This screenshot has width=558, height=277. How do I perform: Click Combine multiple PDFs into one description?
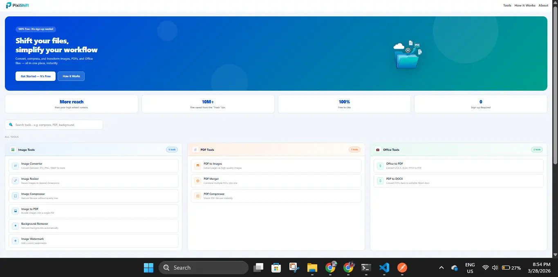pyautogui.click(x=220, y=183)
